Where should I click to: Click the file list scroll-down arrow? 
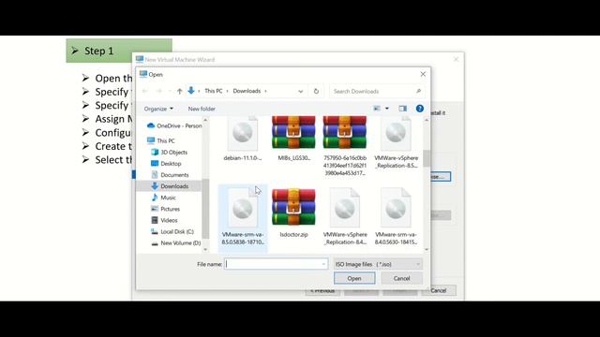427,249
